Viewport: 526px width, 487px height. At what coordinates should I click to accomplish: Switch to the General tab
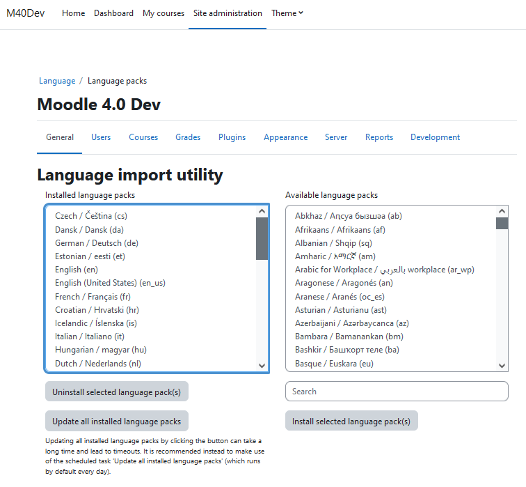60,137
